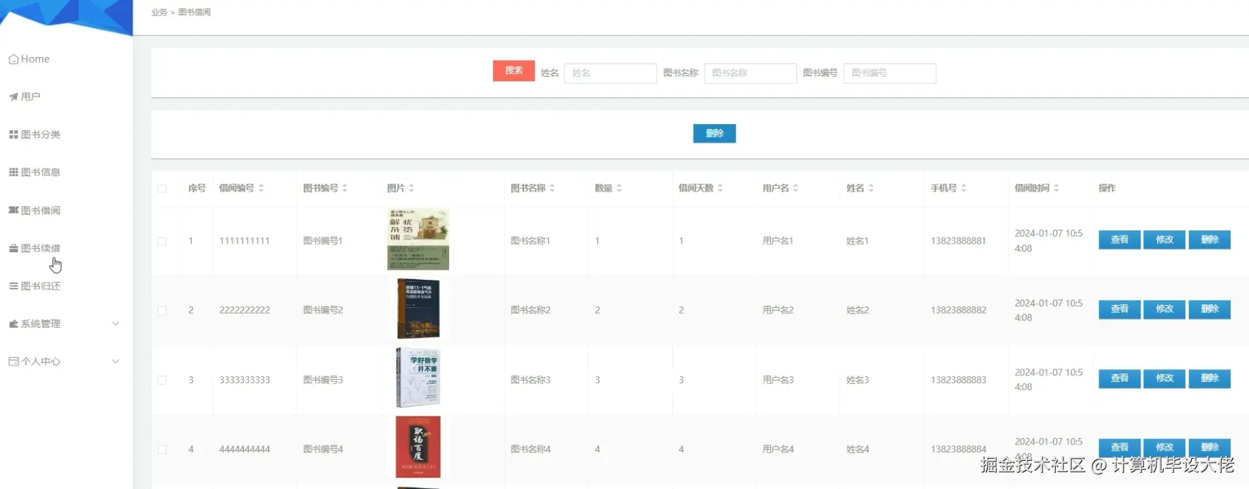Sort by 用户名 column arrows

pos(796,188)
